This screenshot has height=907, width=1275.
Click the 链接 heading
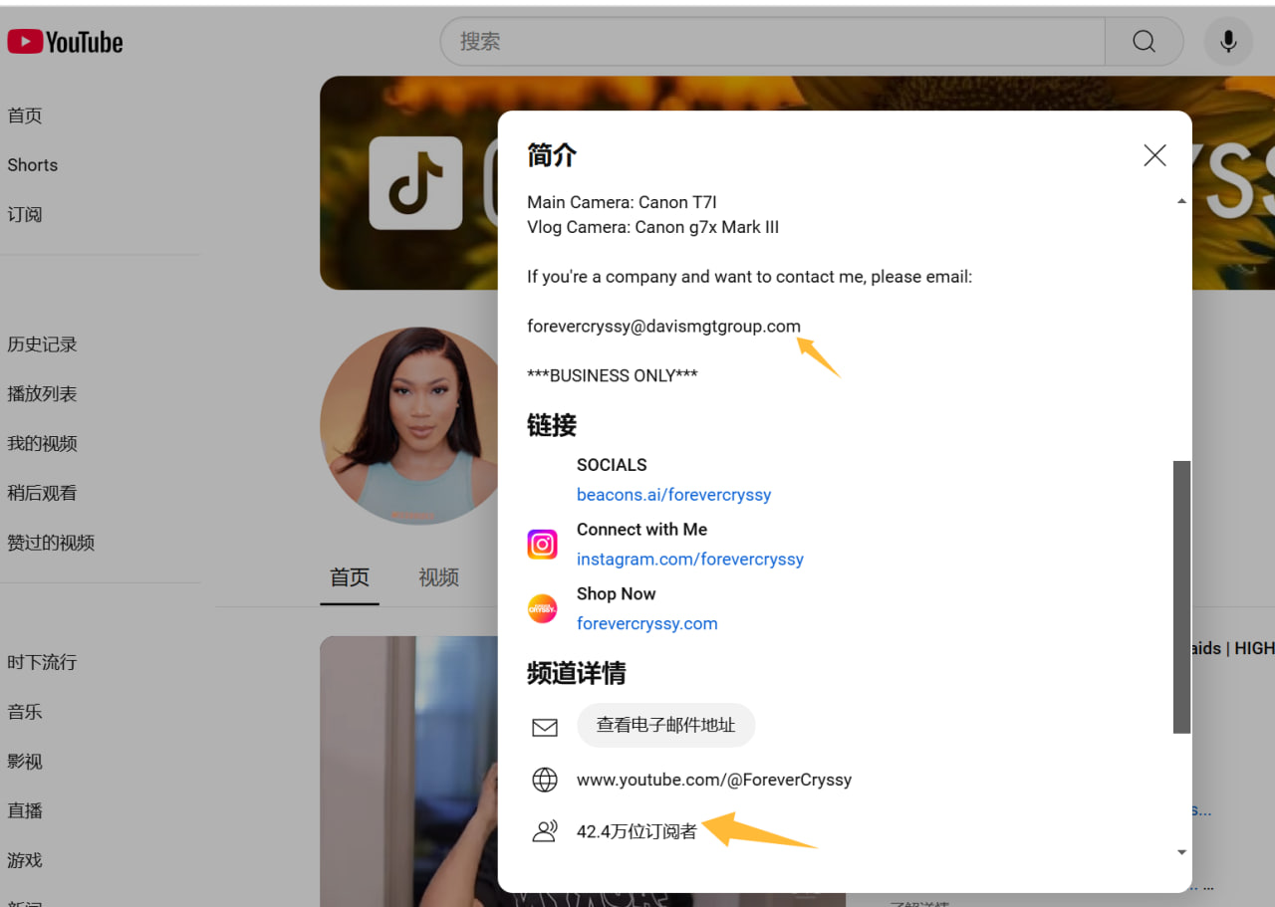coord(552,425)
